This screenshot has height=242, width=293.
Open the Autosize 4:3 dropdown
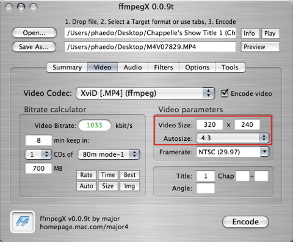coord(233,138)
